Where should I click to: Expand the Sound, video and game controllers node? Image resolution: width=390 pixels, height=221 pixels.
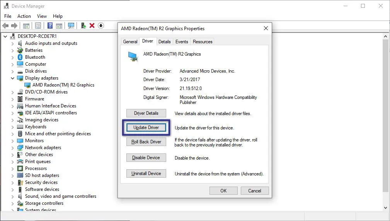click(12, 196)
